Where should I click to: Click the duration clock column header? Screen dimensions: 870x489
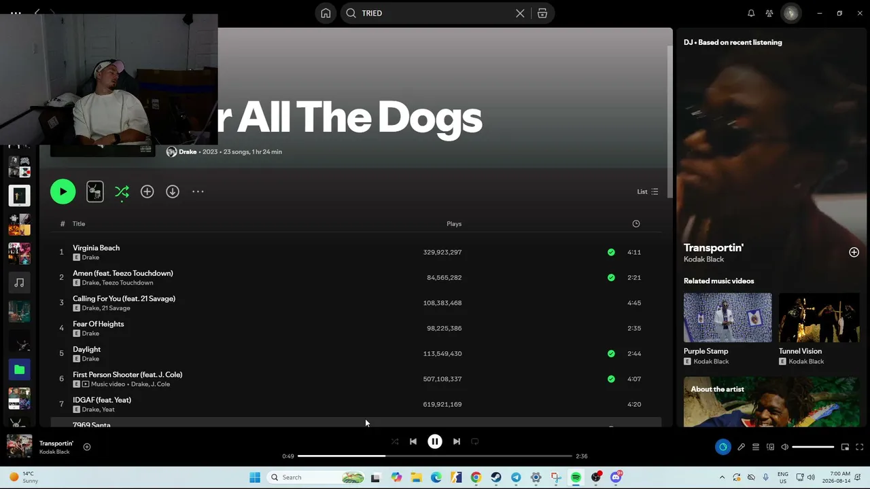pos(636,223)
